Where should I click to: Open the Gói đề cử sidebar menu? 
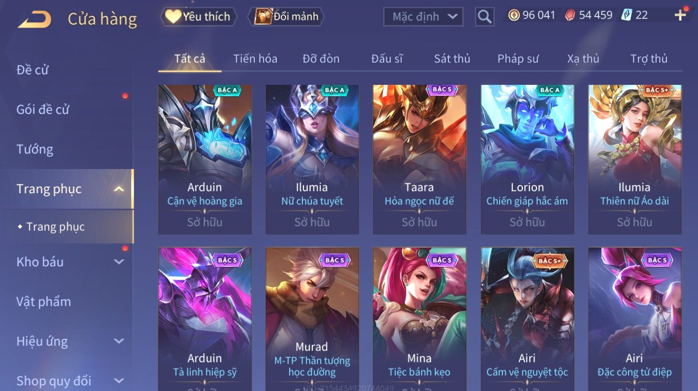tap(43, 109)
